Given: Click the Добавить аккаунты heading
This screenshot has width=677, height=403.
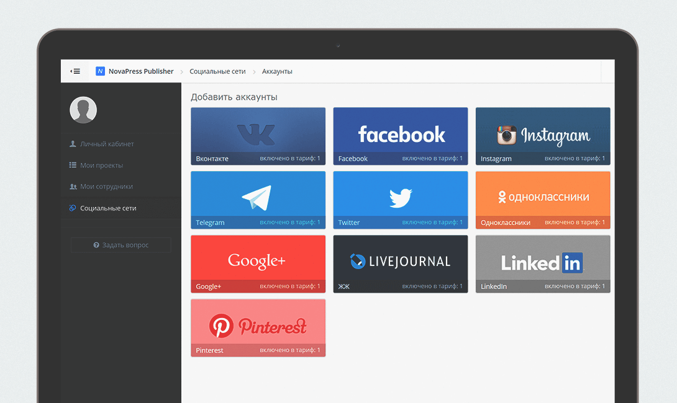Looking at the screenshot, I should click(234, 97).
